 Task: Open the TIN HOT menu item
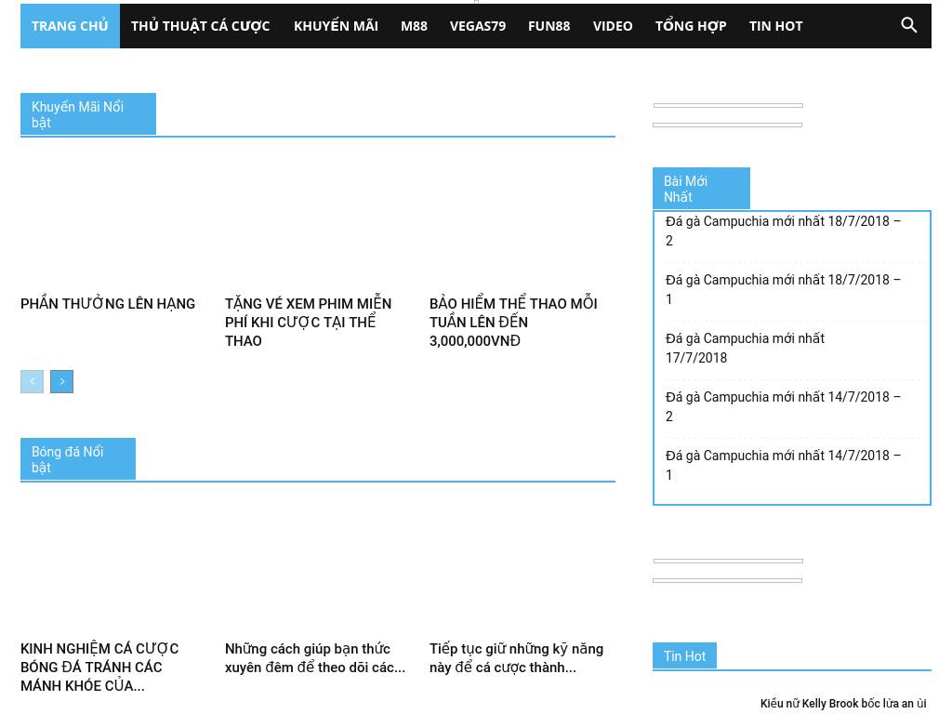(x=775, y=26)
